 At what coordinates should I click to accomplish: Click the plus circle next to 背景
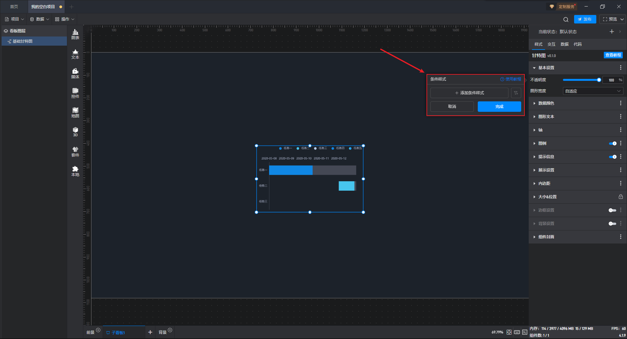[x=170, y=330]
